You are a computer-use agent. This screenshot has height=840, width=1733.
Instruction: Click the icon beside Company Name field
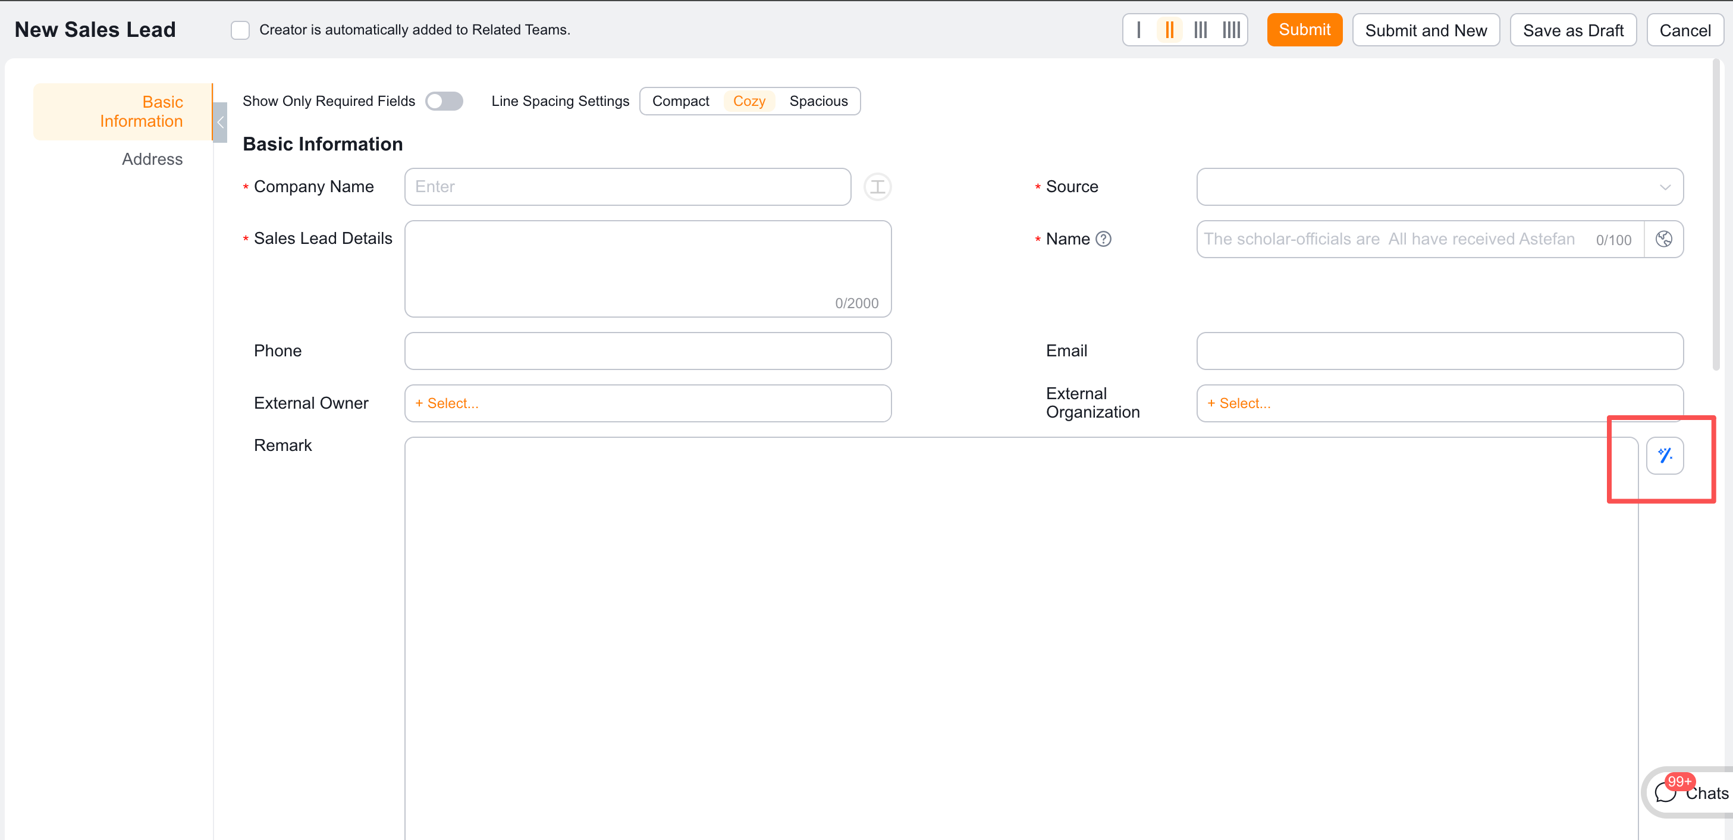click(877, 186)
